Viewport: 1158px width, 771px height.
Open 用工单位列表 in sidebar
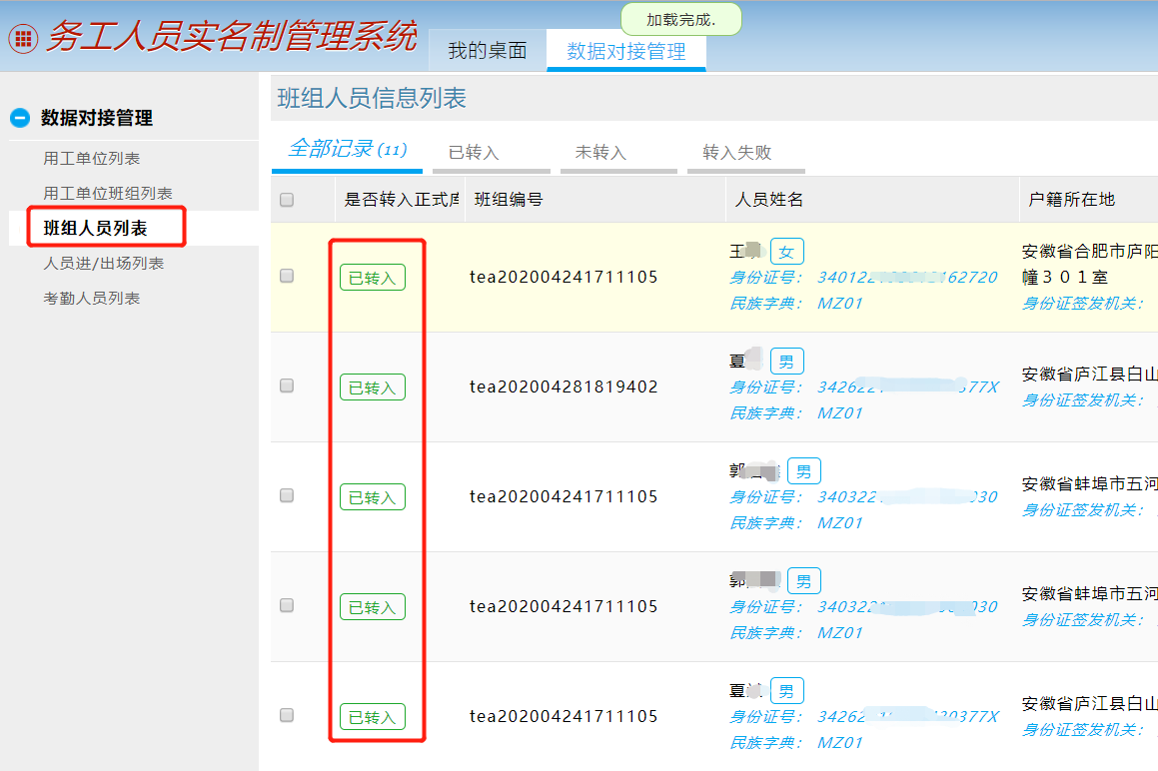[x=91, y=159]
